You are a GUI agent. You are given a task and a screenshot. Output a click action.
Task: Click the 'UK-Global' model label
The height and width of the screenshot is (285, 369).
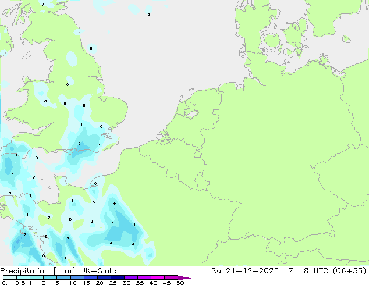(101, 271)
